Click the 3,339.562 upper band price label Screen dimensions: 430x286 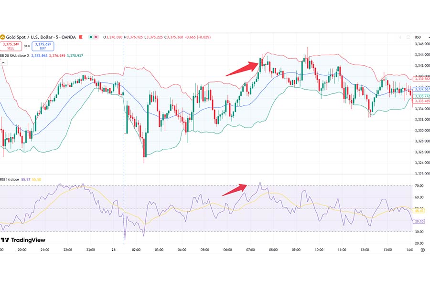tap(421, 79)
